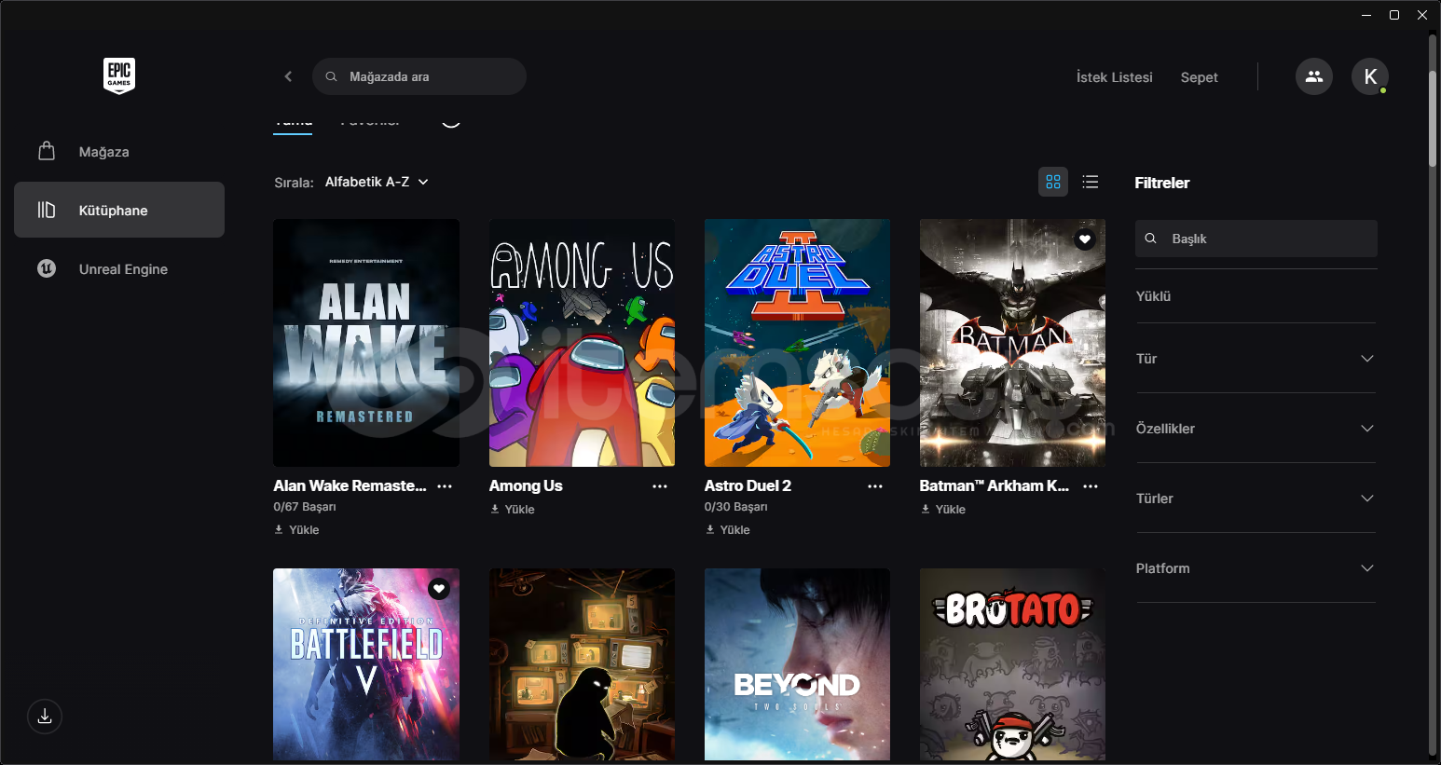The width and height of the screenshot is (1441, 765).
Task: Click the Epic Games logo
Action: [x=119, y=76]
